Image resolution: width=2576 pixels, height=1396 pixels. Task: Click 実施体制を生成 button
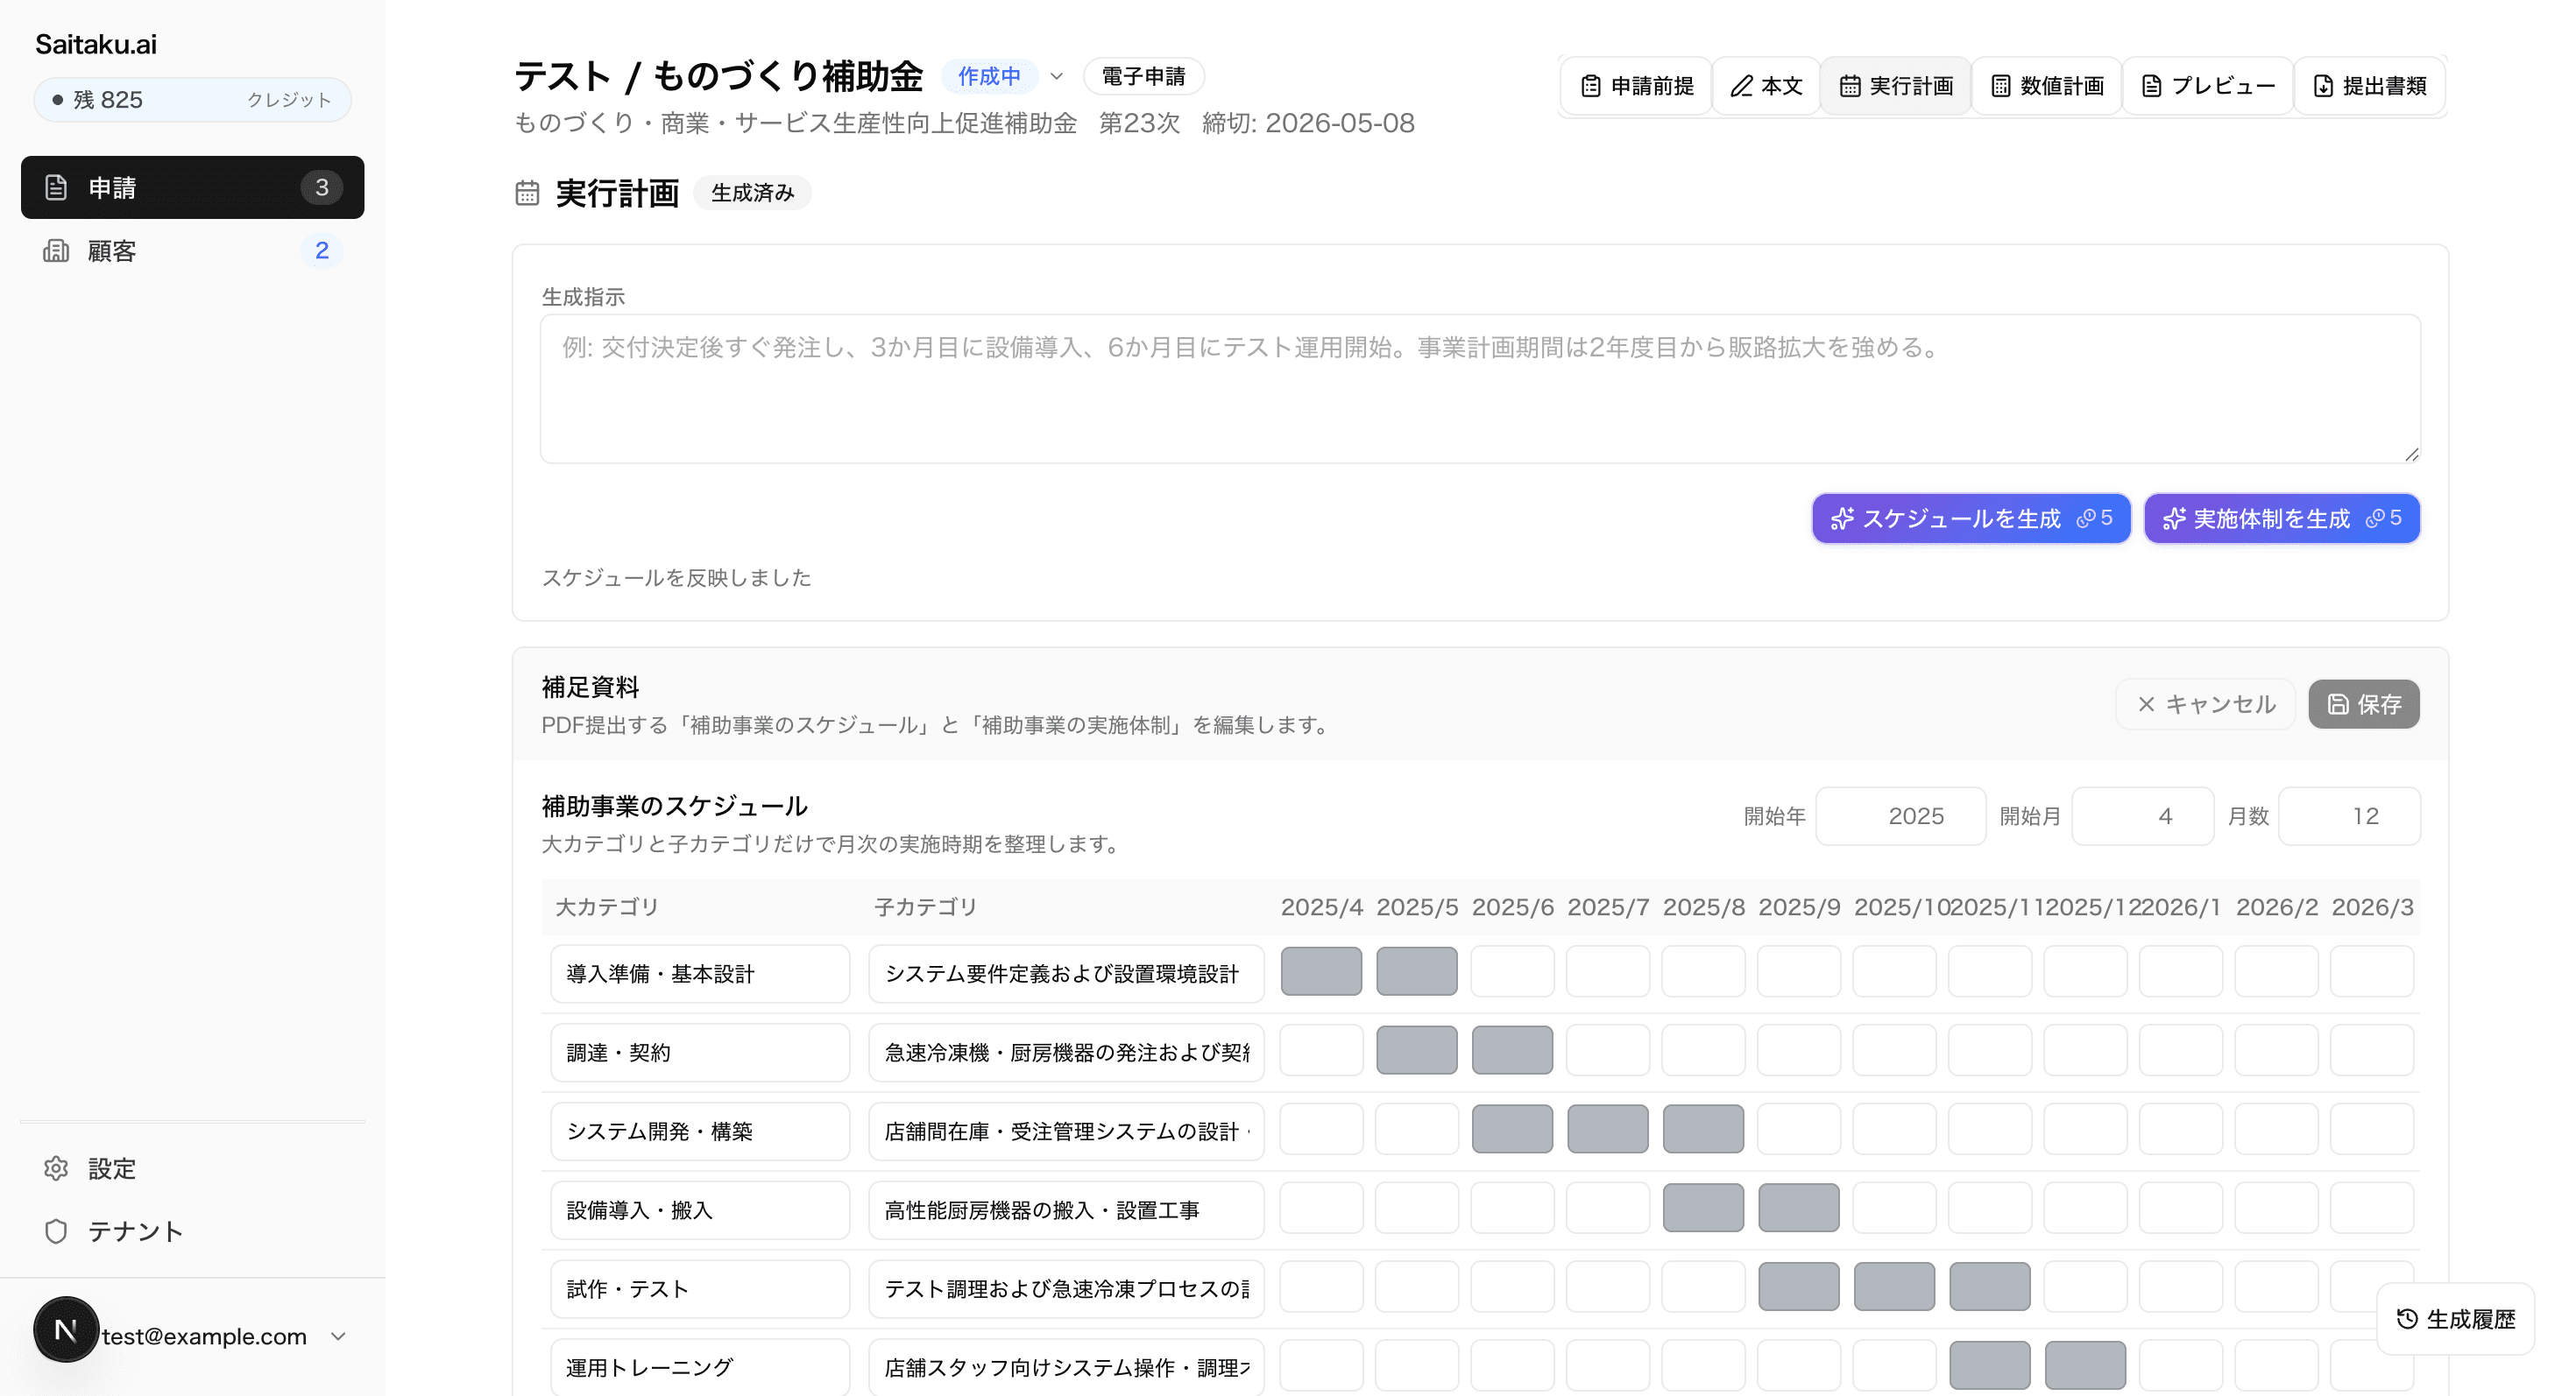2281,518
